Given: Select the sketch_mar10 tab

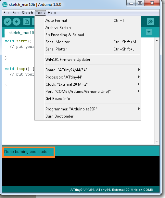Looking at the screenshot, I should (20, 33).
